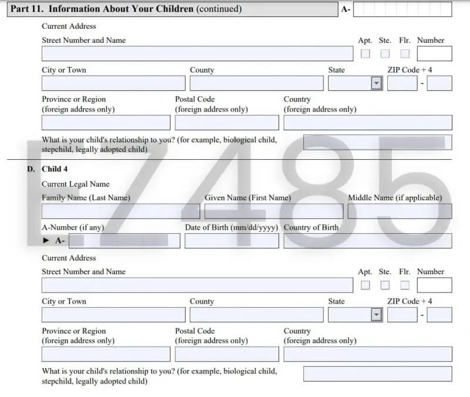
Task: Check the Apt. box for Current Address
Action: pos(365,53)
